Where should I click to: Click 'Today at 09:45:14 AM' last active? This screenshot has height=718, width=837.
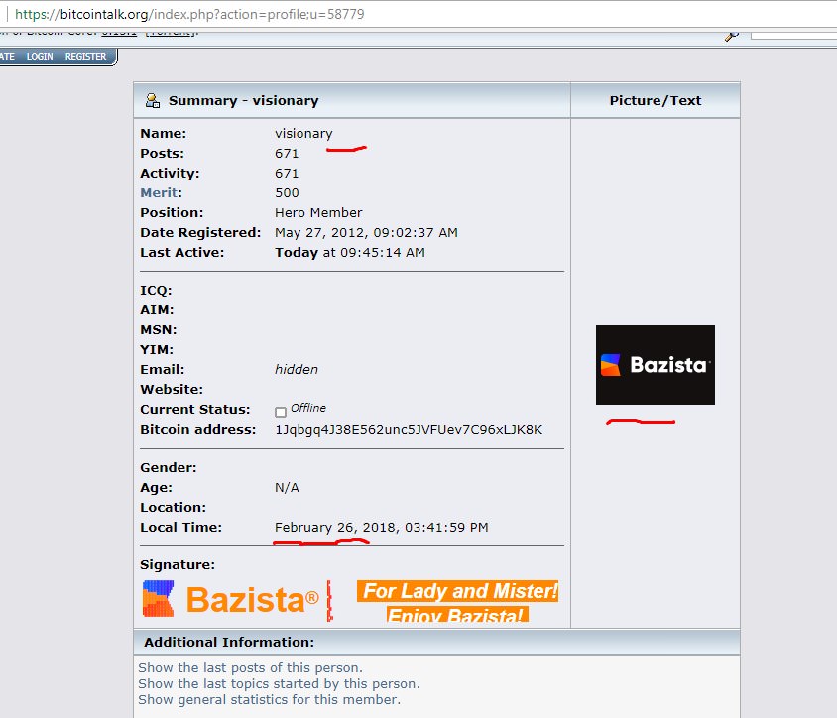tap(350, 253)
